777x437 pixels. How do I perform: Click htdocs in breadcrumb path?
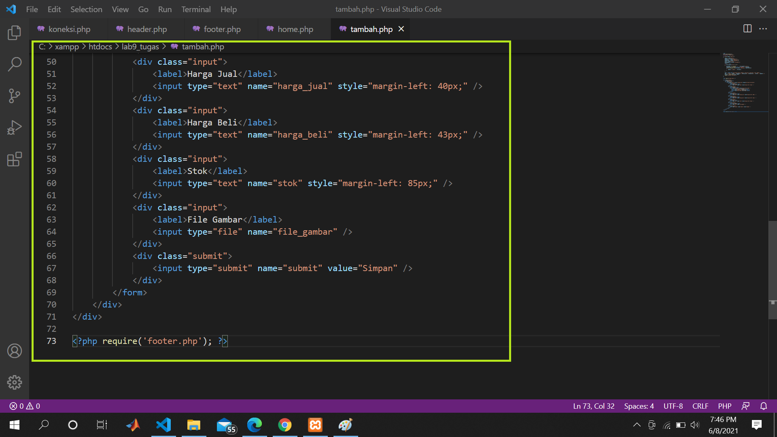click(100, 47)
